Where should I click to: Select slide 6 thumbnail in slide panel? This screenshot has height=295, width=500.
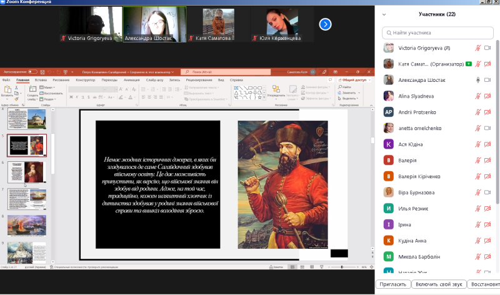pos(27,172)
